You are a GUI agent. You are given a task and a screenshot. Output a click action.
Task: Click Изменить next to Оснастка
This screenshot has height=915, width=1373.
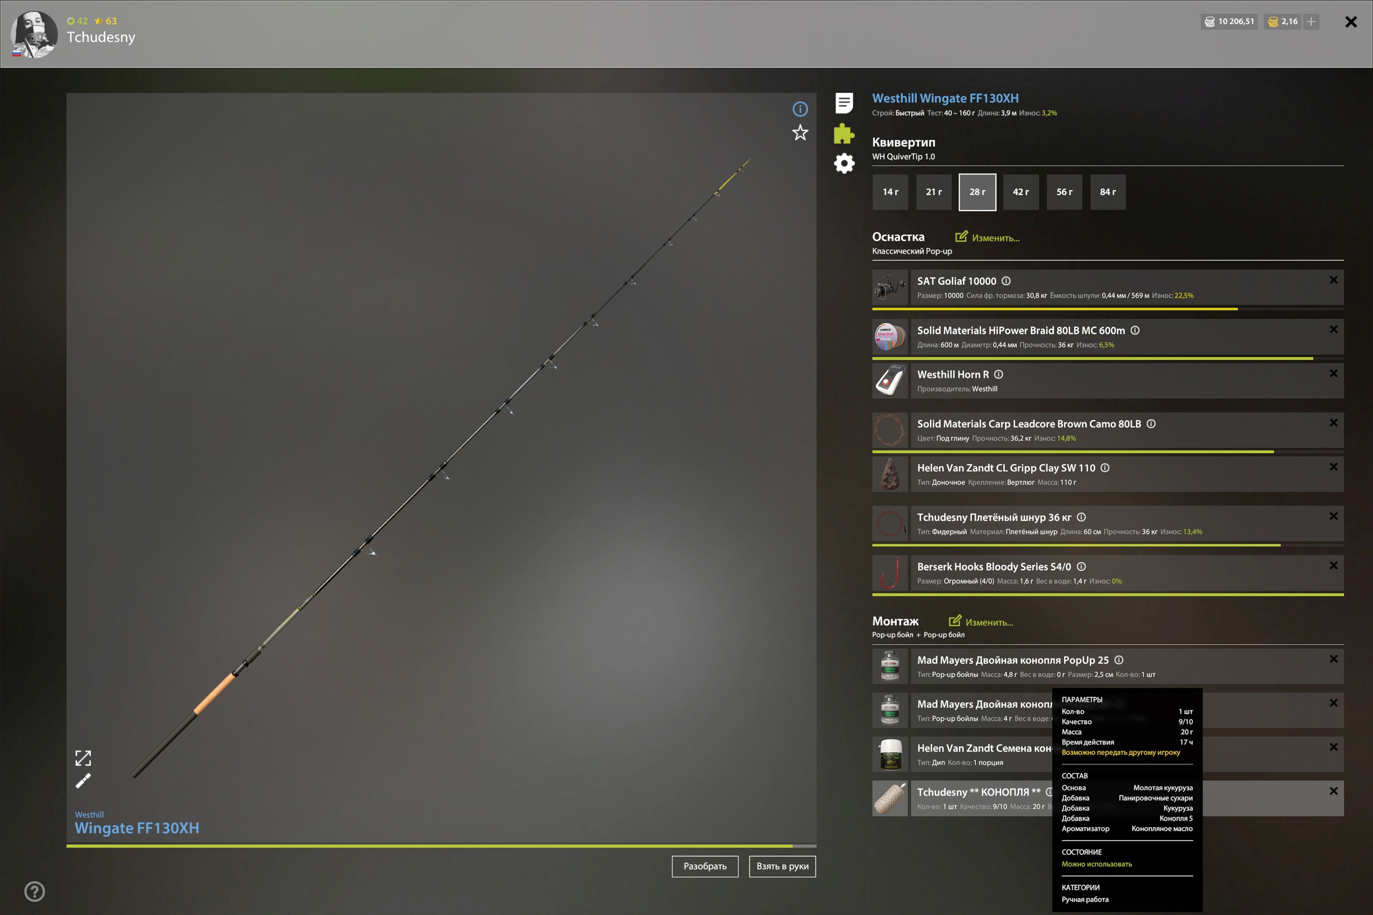click(987, 237)
